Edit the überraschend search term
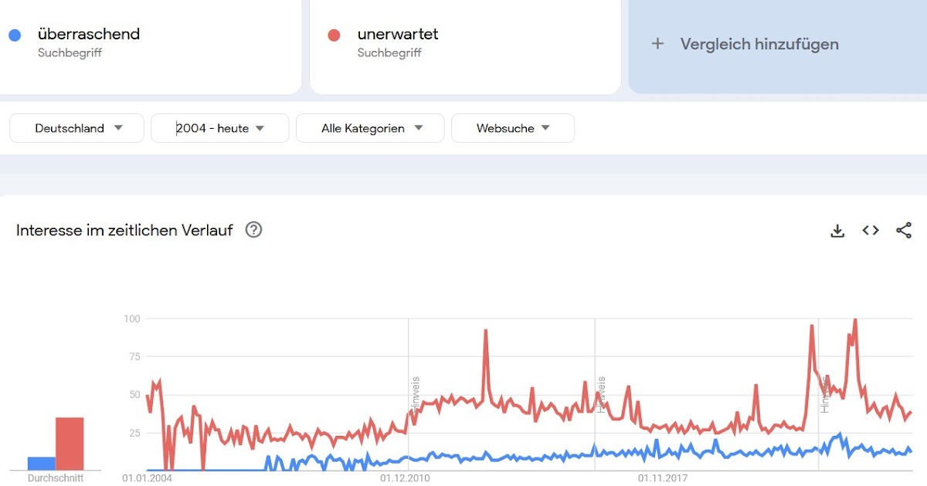The width and height of the screenshot is (927, 486). click(x=89, y=34)
